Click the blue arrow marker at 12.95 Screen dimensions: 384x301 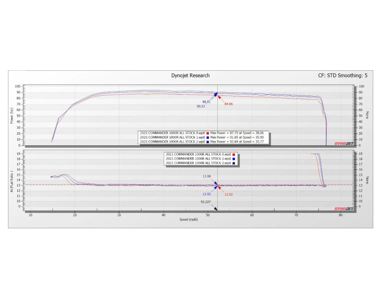pos(215,188)
